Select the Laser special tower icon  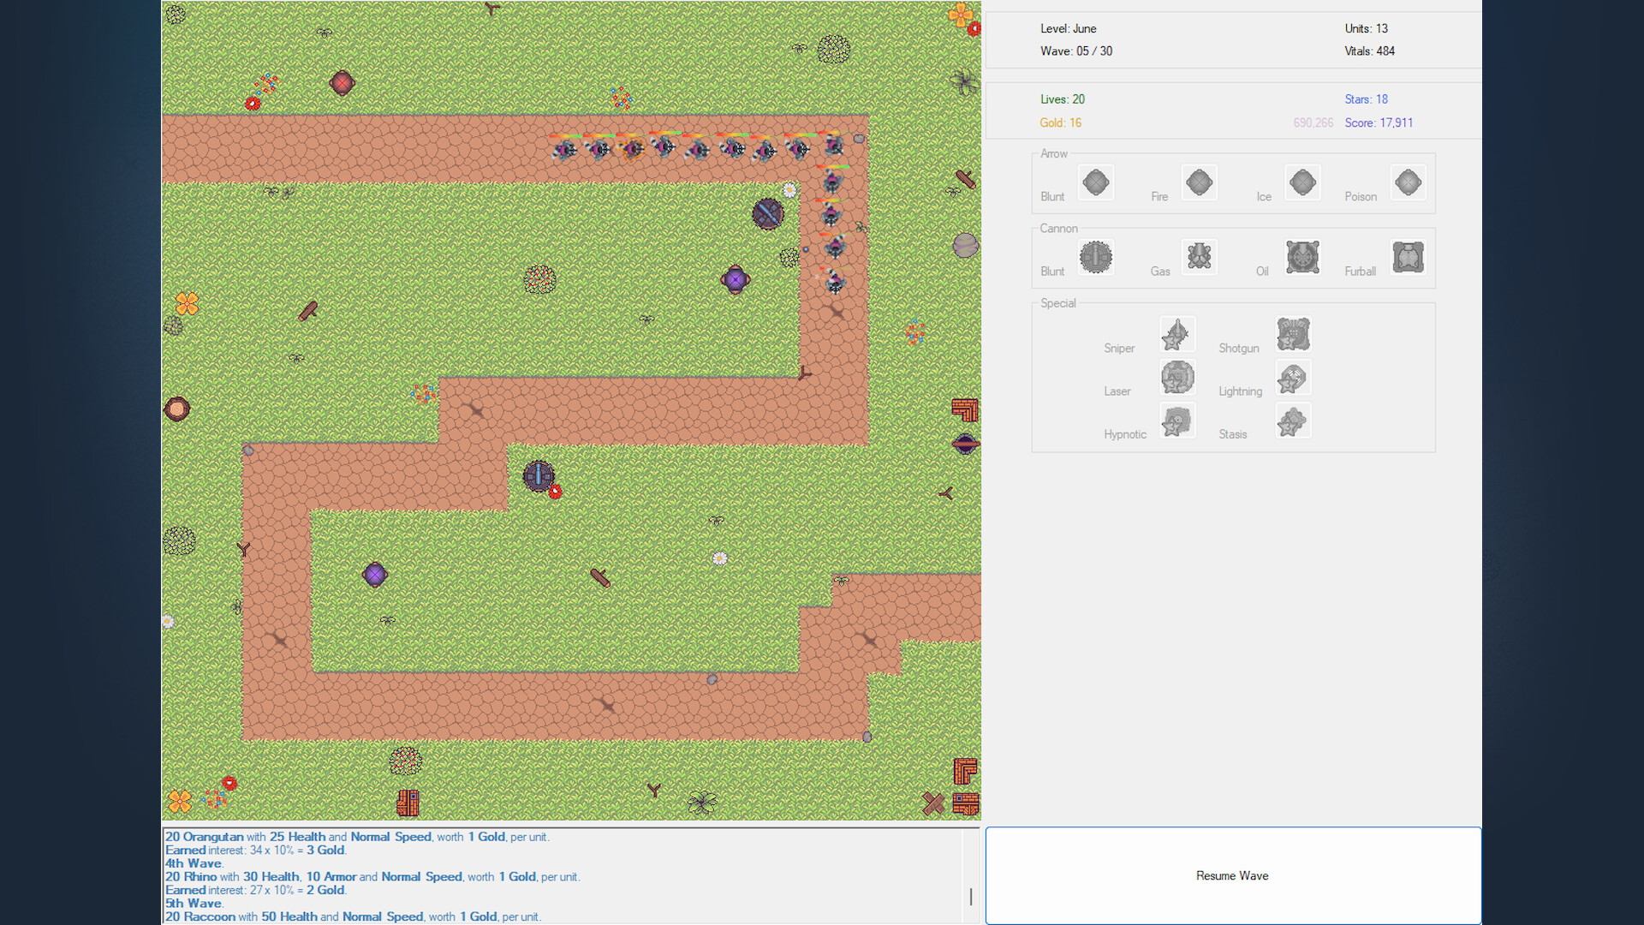click(1177, 378)
